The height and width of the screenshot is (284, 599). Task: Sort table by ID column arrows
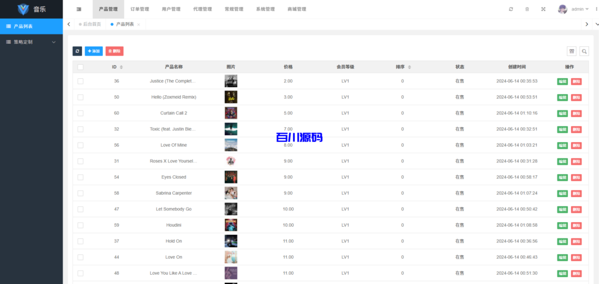point(122,67)
